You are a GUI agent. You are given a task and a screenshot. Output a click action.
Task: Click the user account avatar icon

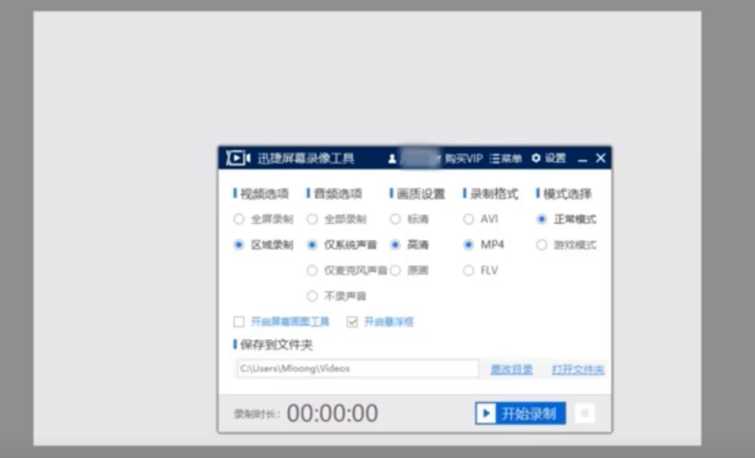pyautogui.click(x=393, y=158)
